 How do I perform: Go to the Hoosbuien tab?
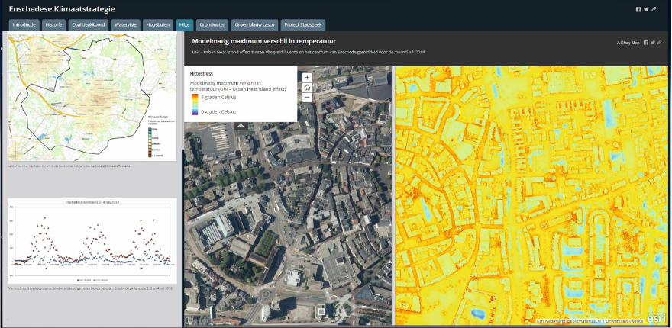(x=158, y=24)
